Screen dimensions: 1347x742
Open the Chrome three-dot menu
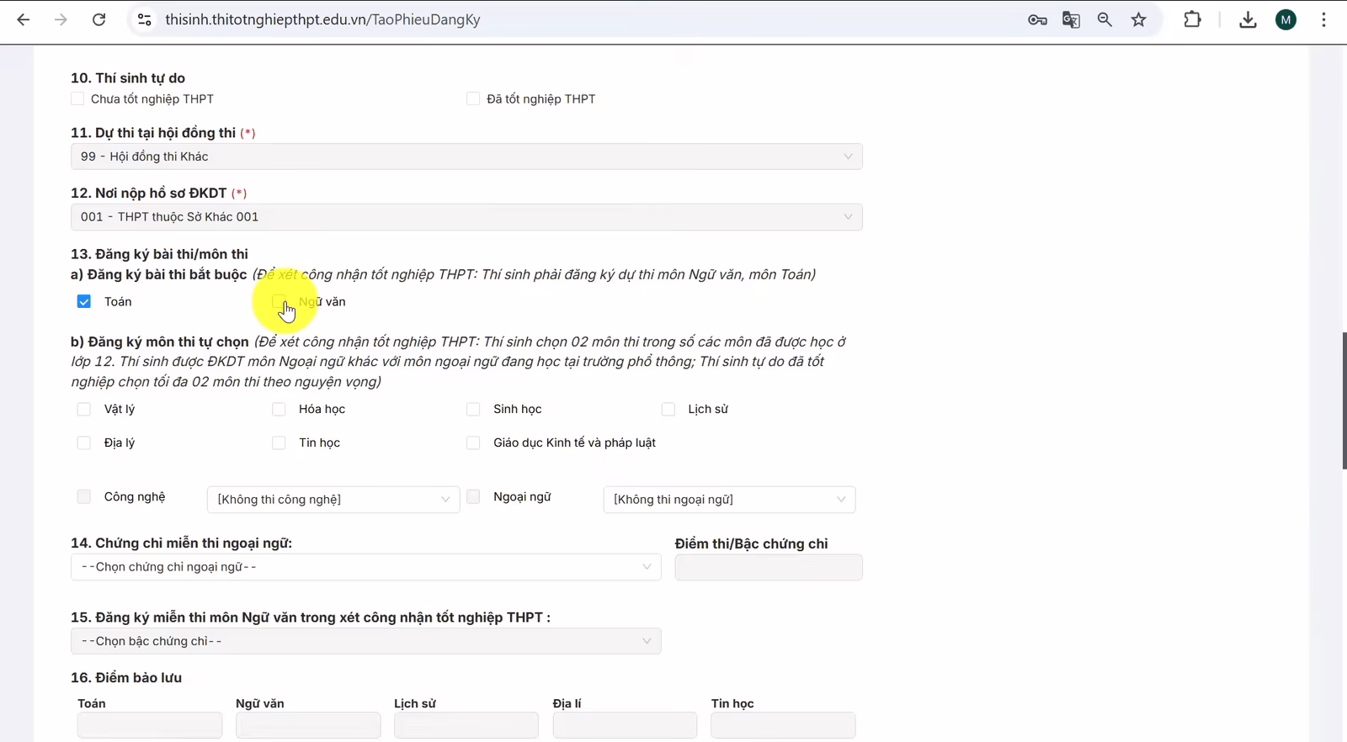coord(1323,19)
